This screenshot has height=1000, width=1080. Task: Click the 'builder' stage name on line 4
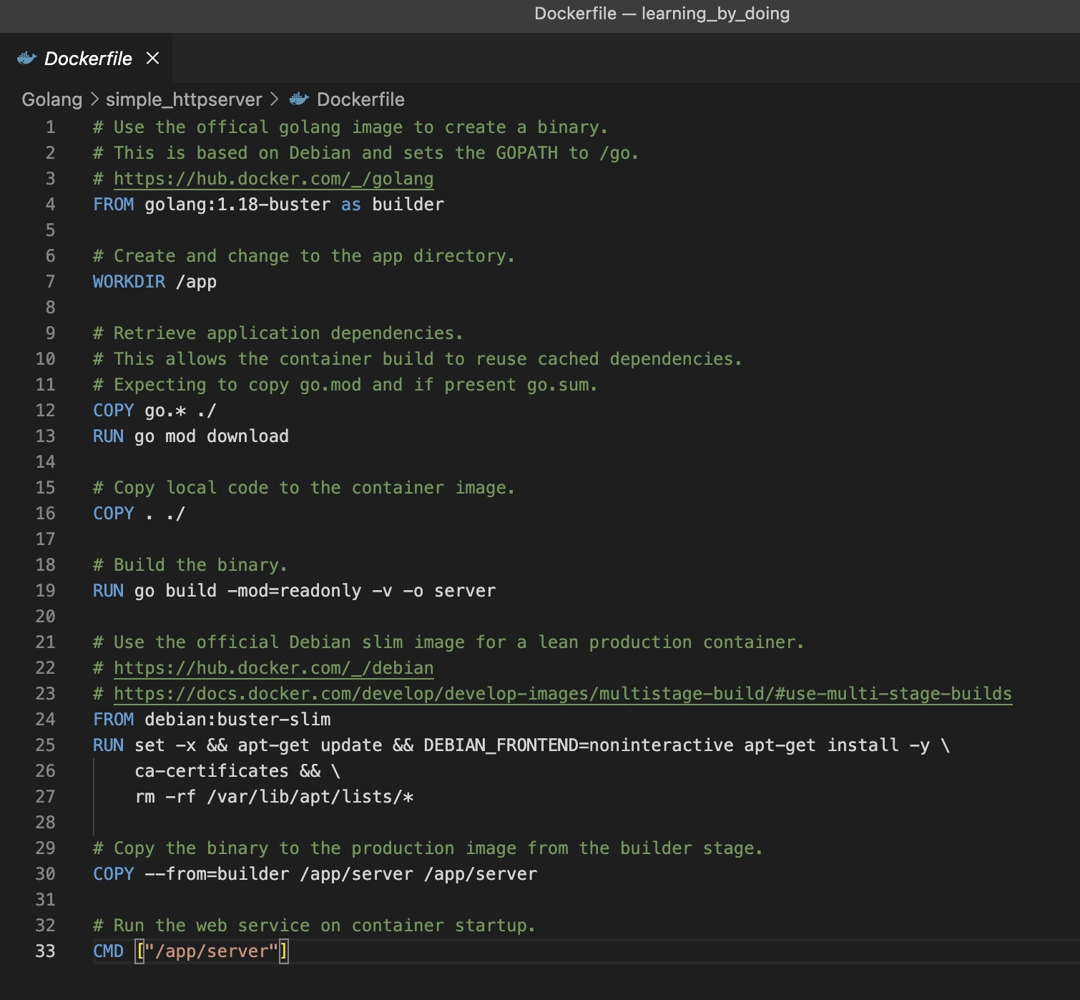pyautogui.click(x=408, y=205)
